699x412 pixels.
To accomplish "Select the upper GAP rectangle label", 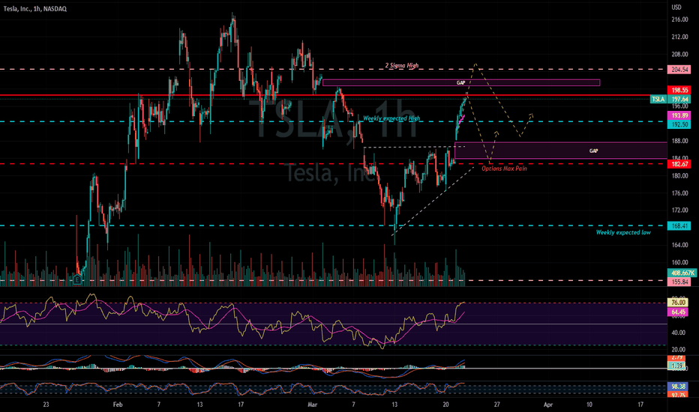I will coord(460,83).
